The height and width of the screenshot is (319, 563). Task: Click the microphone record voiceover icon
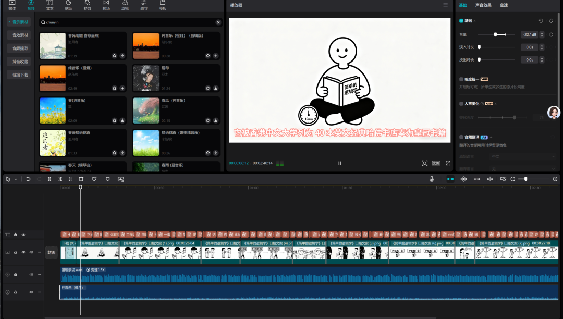[x=432, y=179]
